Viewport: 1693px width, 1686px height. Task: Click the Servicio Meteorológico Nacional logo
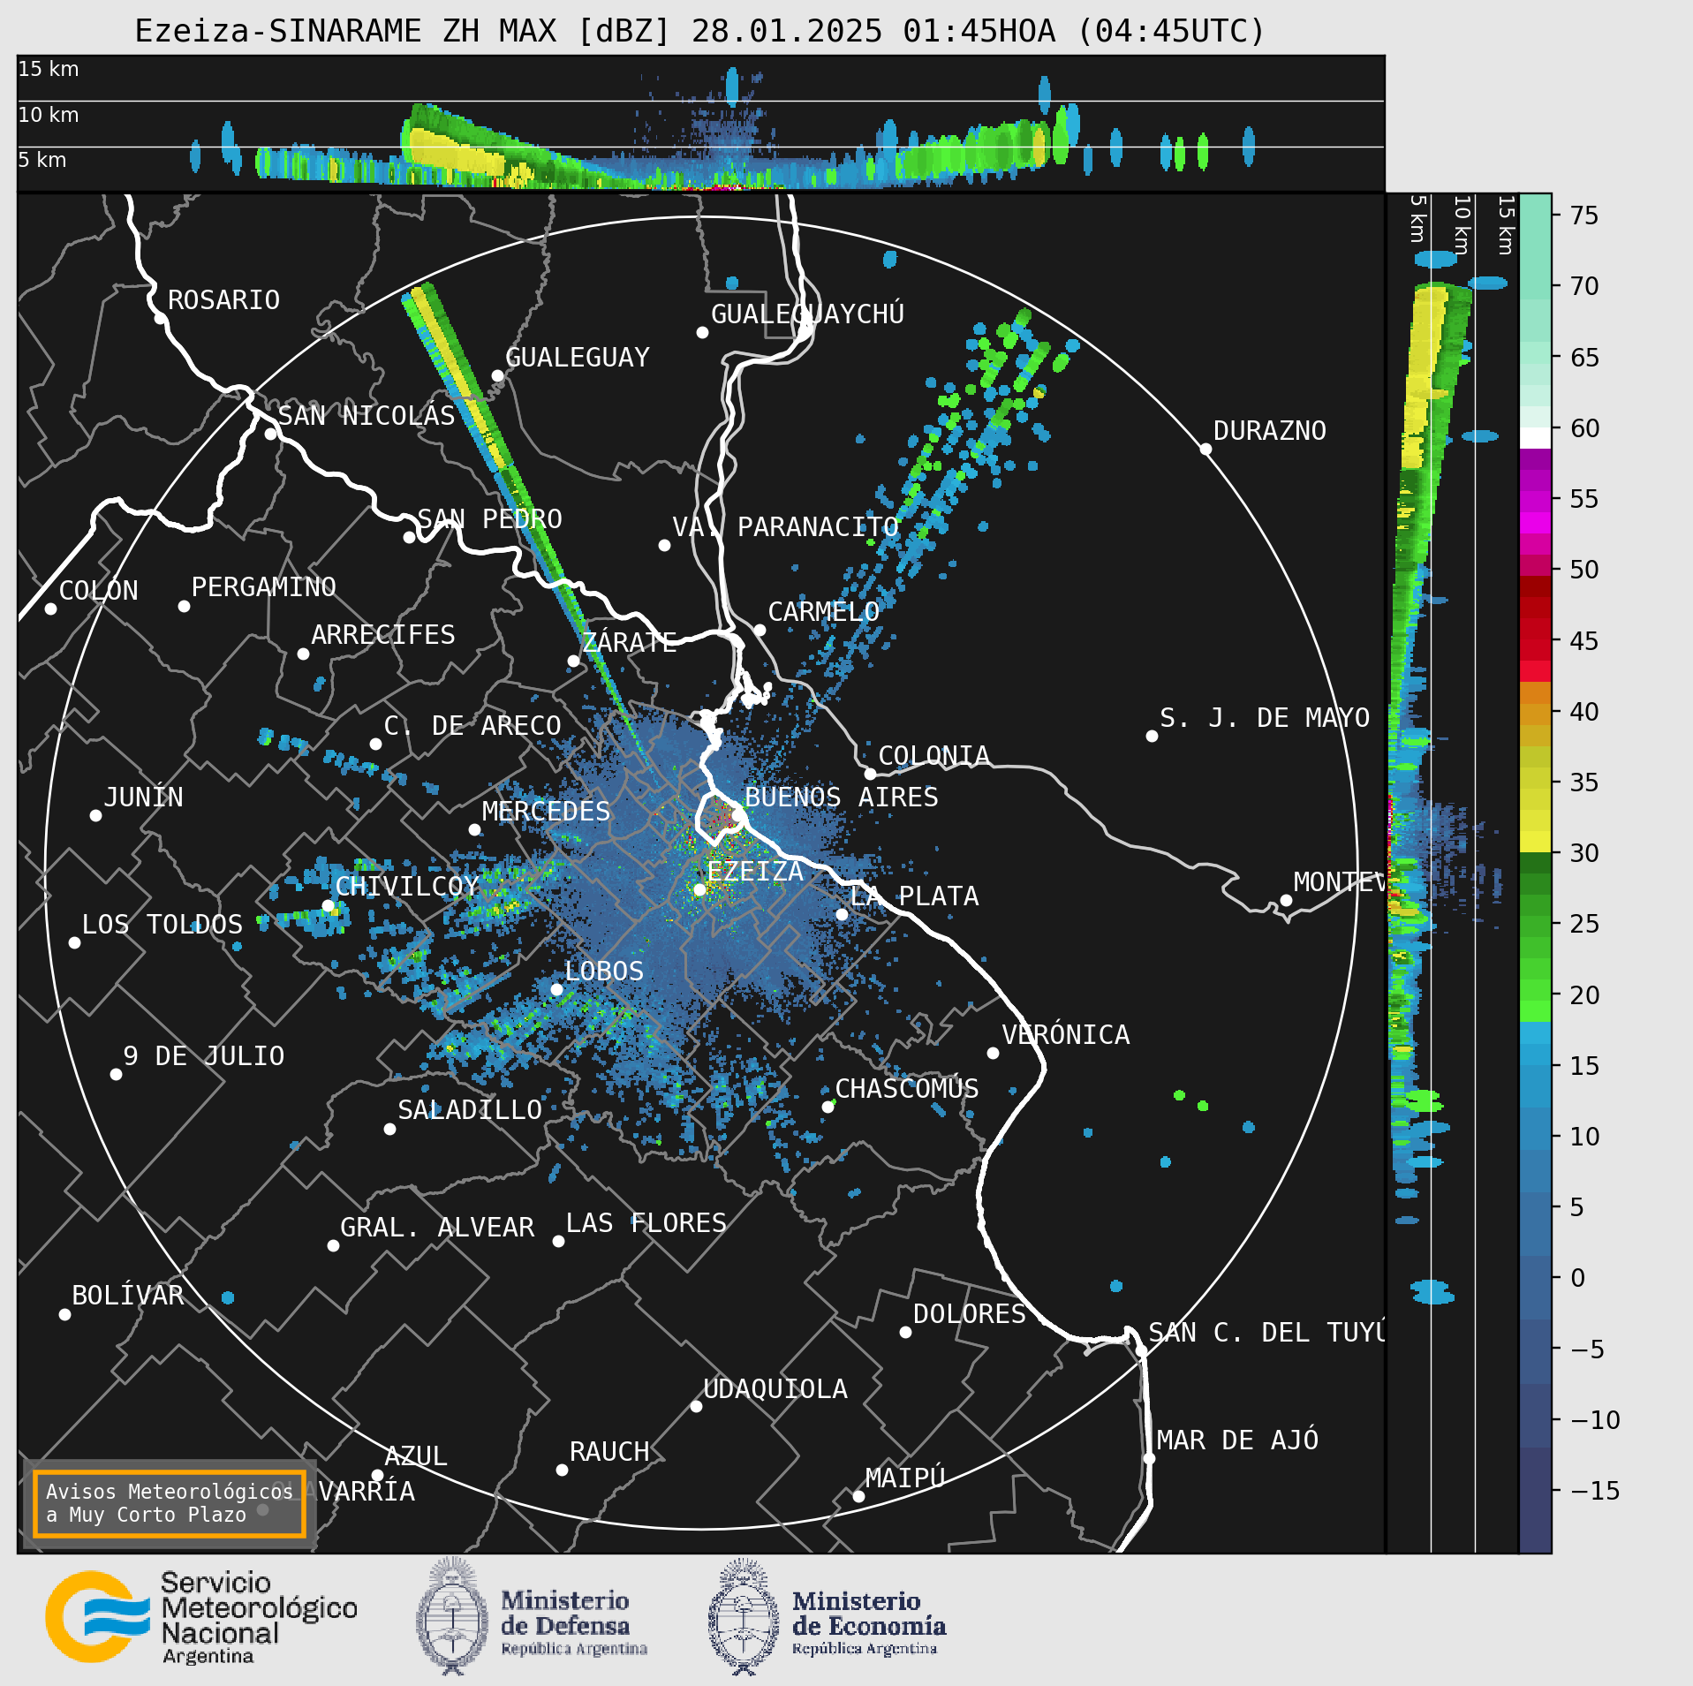point(201,1617)
